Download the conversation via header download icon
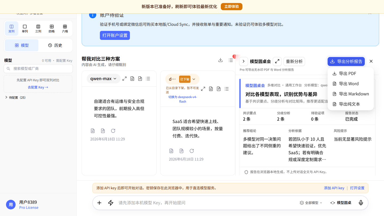 tap(221, 60)
